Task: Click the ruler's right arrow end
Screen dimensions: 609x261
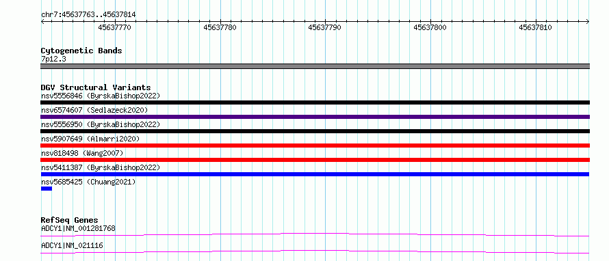Action: click(x=588, y=22)
